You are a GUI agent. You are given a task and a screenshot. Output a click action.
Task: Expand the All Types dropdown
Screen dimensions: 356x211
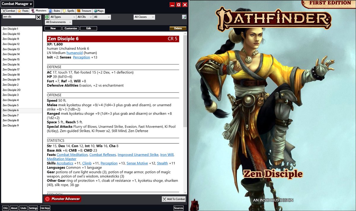63,17
